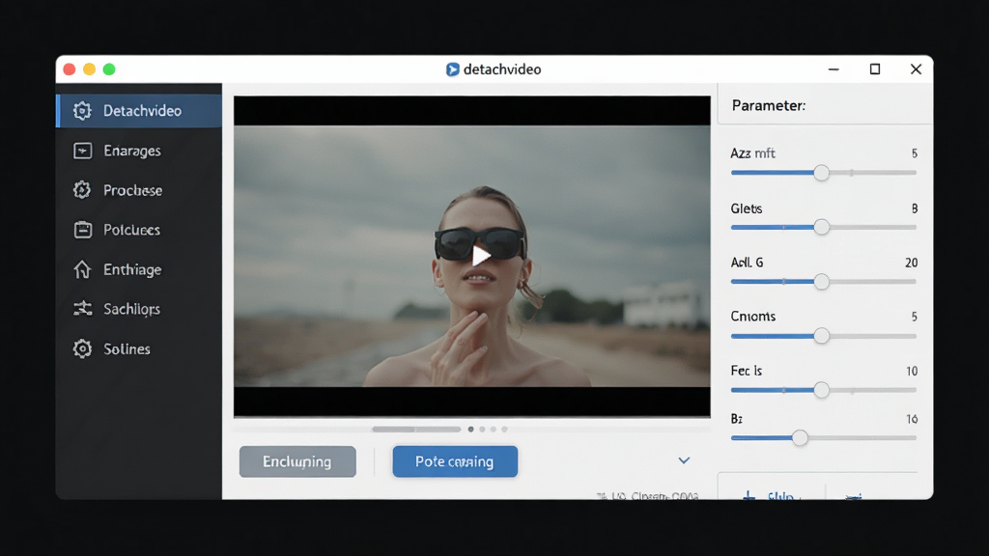Click the Solines sidebar label
The width and height of the screenshot is (989, 556).
coord(127,348)
